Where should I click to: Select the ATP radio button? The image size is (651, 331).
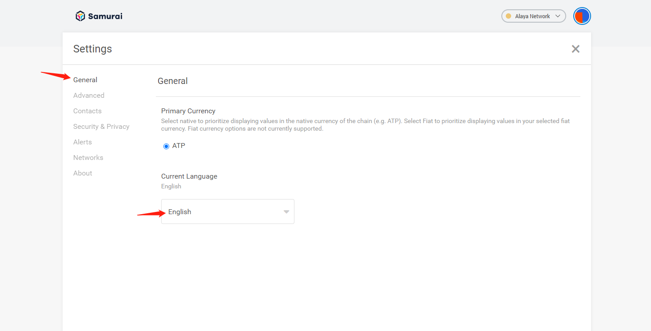coord(166,146)
